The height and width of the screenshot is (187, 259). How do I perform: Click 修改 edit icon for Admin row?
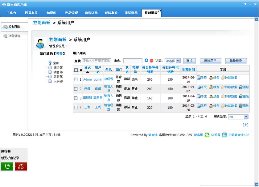(199, 78)
